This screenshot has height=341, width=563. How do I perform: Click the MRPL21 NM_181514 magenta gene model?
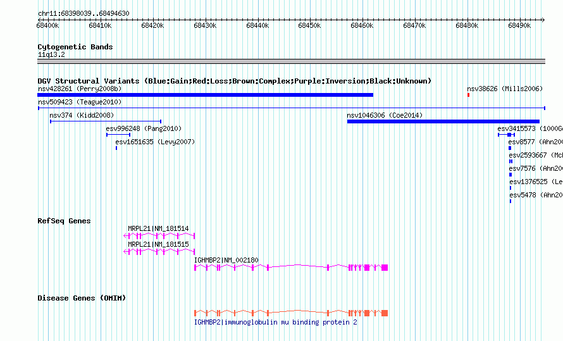click(x=159, y=236)
